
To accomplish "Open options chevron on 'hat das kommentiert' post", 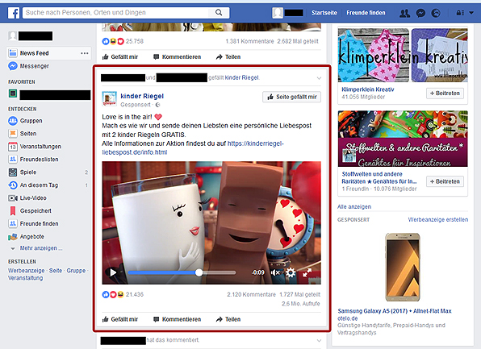I will pos(319,341).
